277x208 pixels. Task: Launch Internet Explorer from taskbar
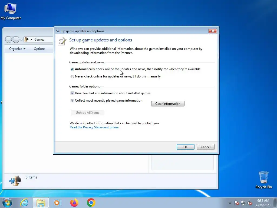click(x=24, y=203)
